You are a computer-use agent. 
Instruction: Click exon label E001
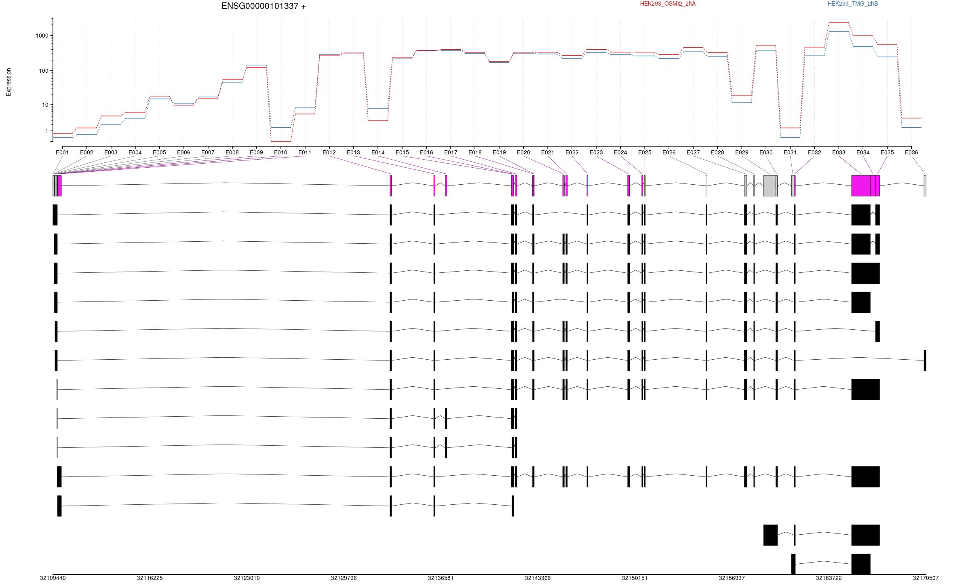click(62, 152)
